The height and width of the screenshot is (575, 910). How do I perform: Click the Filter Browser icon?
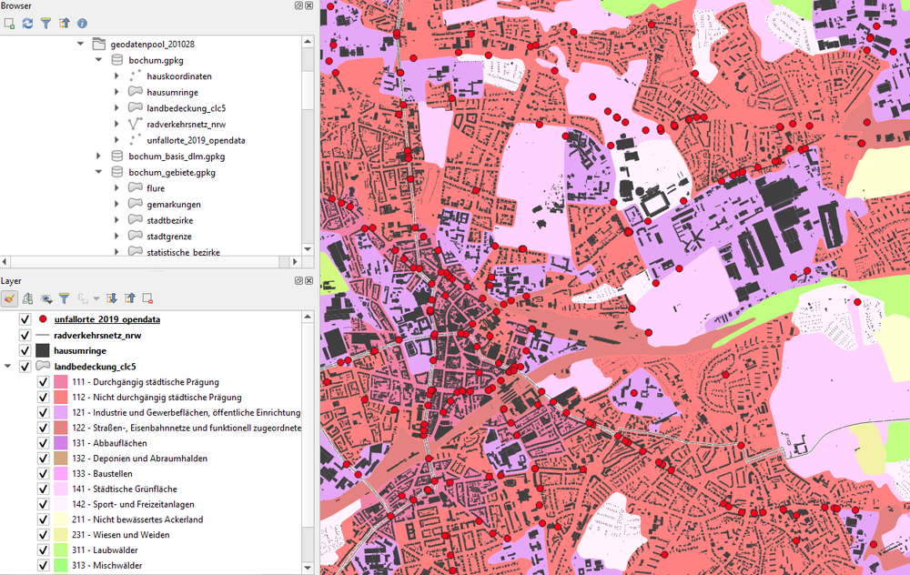(46, 23)
